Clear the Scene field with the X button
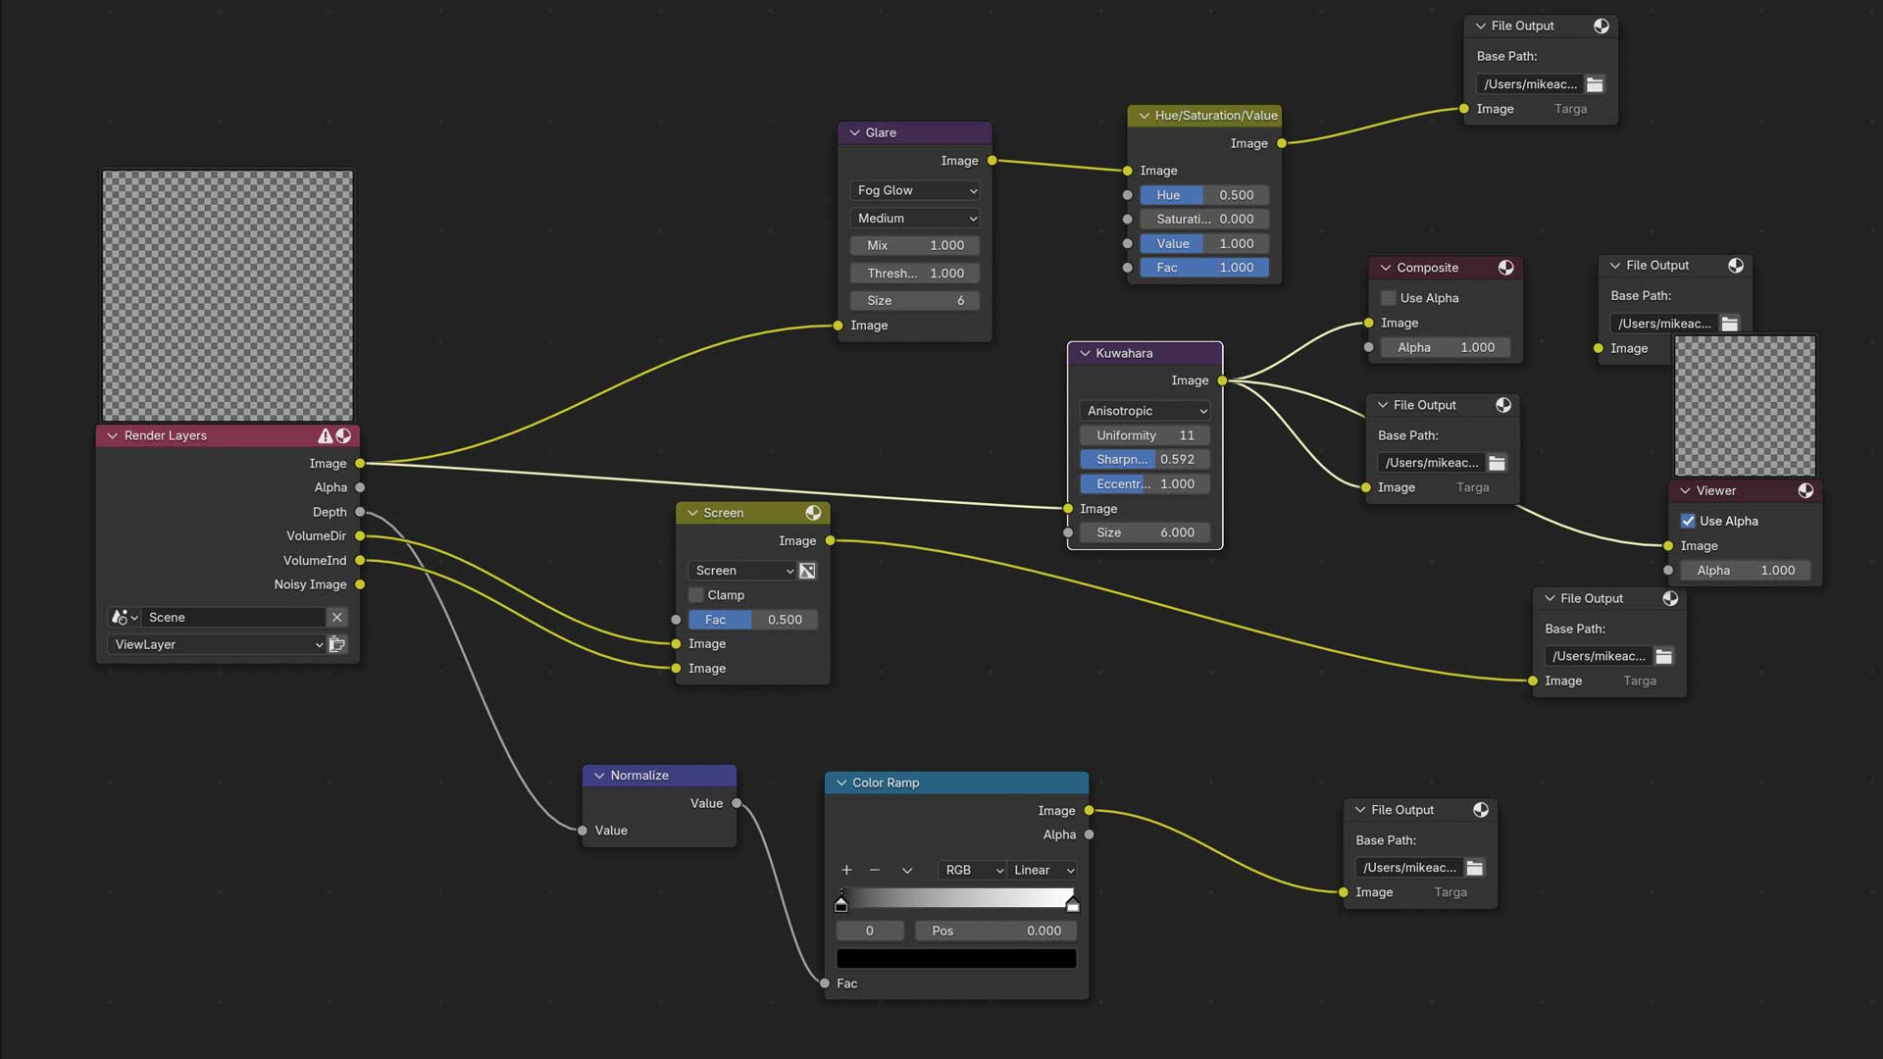The width and height of the screenshot is (1883, 1059). [336, 617]
